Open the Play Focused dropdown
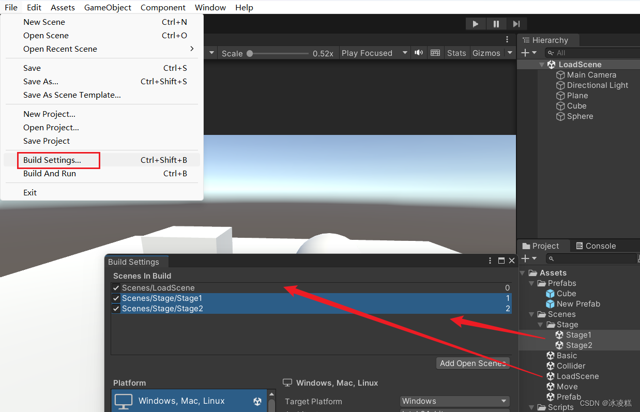 374,52
